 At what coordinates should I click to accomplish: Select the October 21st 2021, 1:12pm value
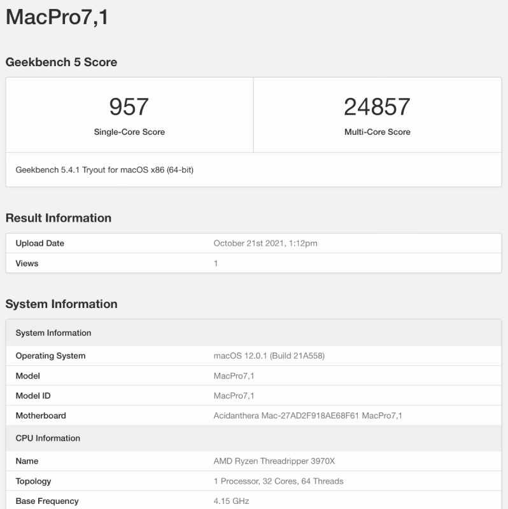coord(265,243)
